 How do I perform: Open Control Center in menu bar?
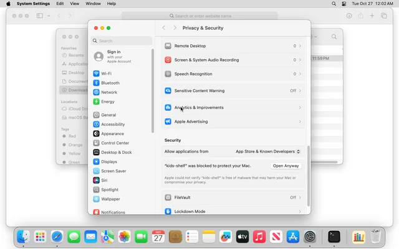[x=344, y=4]
